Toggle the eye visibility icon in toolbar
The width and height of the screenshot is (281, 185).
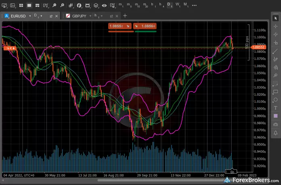tap(105, 6)
